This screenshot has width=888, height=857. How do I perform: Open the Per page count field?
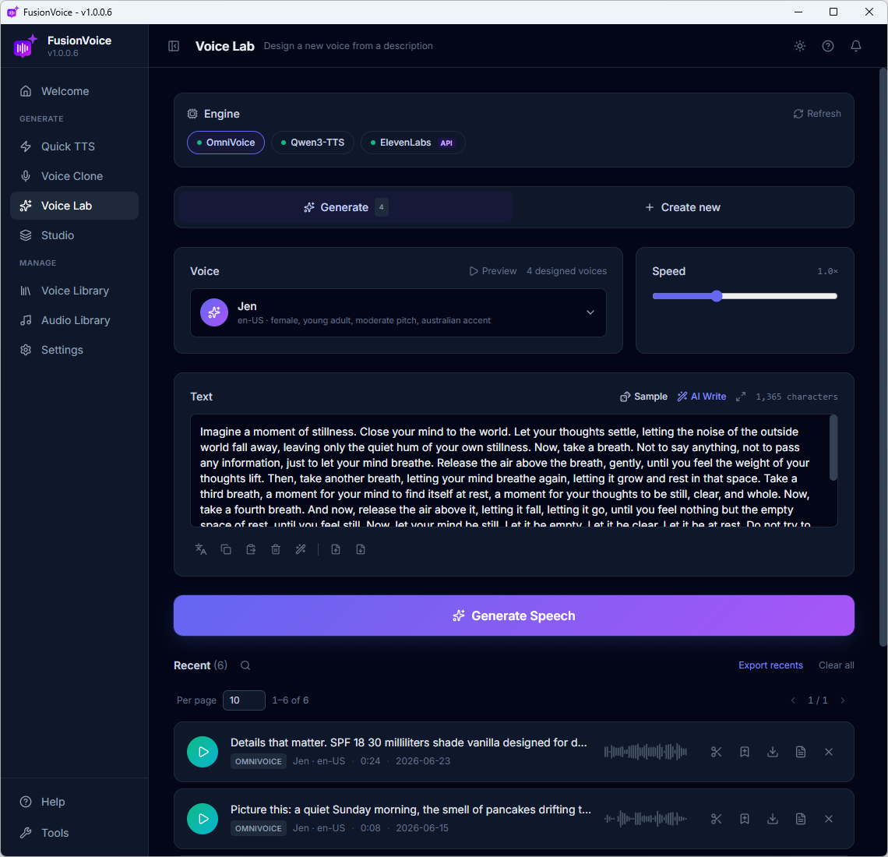pos(244,700)
